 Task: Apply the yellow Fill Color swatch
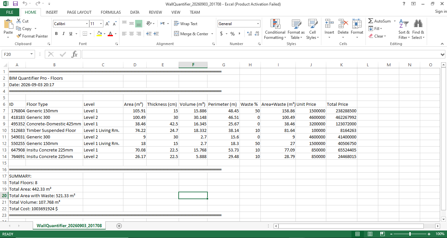click(x=99, y=34)
